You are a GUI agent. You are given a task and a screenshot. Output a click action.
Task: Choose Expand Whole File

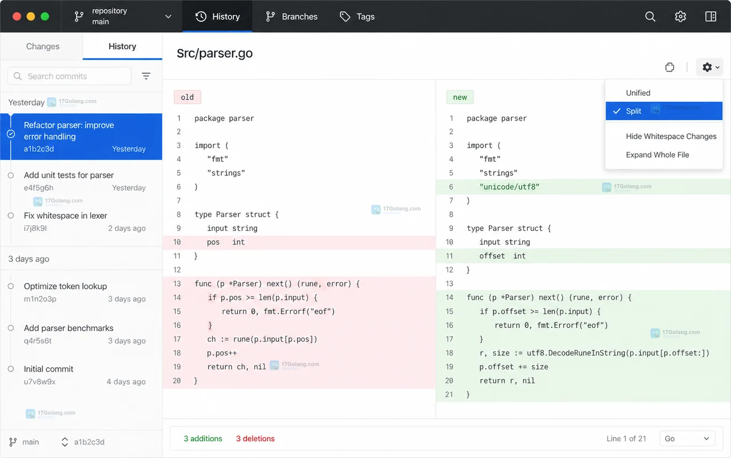tap(664, 154)
